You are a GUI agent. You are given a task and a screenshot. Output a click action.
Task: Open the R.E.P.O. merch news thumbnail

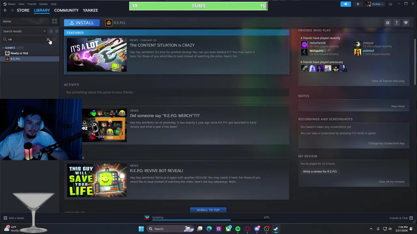(104, 125)
